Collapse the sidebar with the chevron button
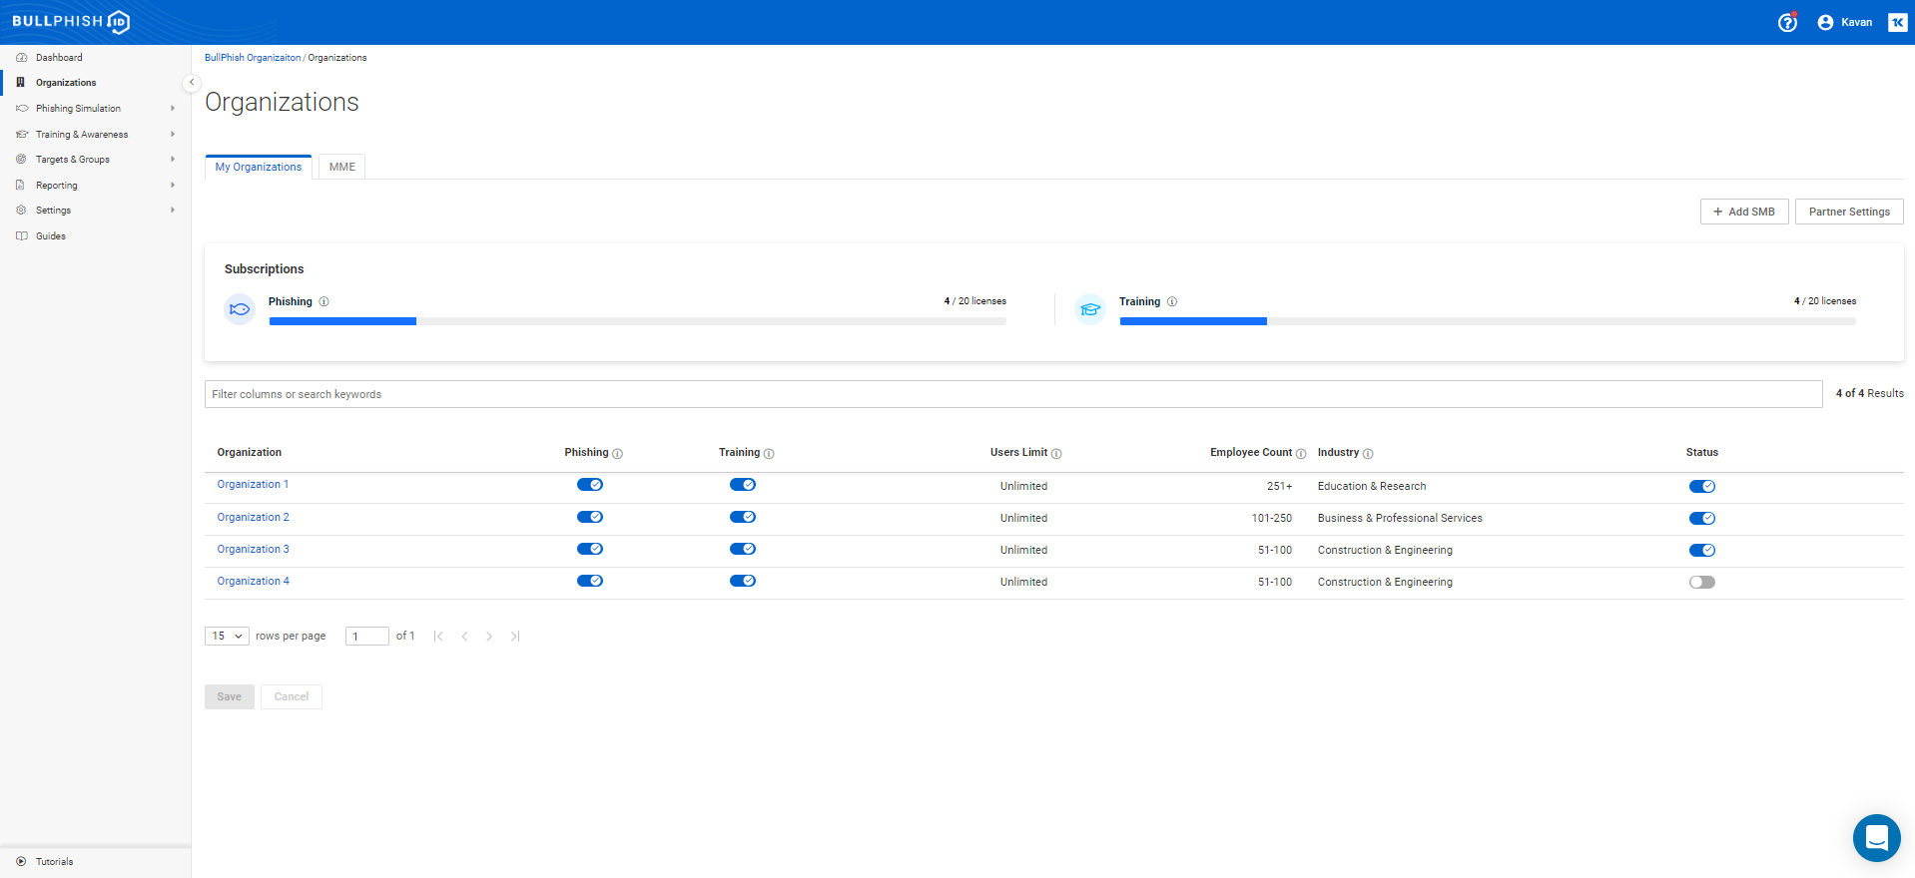1915x878 pixels. pyautogui.click(x=192, y=83)
